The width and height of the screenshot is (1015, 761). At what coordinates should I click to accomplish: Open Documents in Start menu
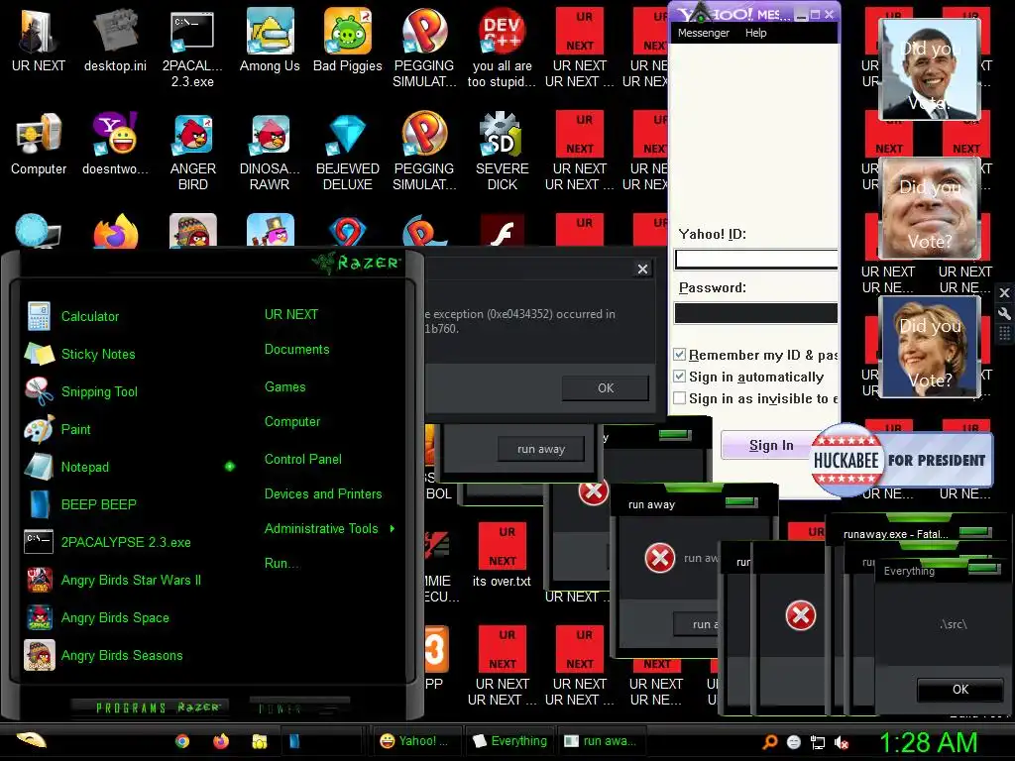pos(297,350)
